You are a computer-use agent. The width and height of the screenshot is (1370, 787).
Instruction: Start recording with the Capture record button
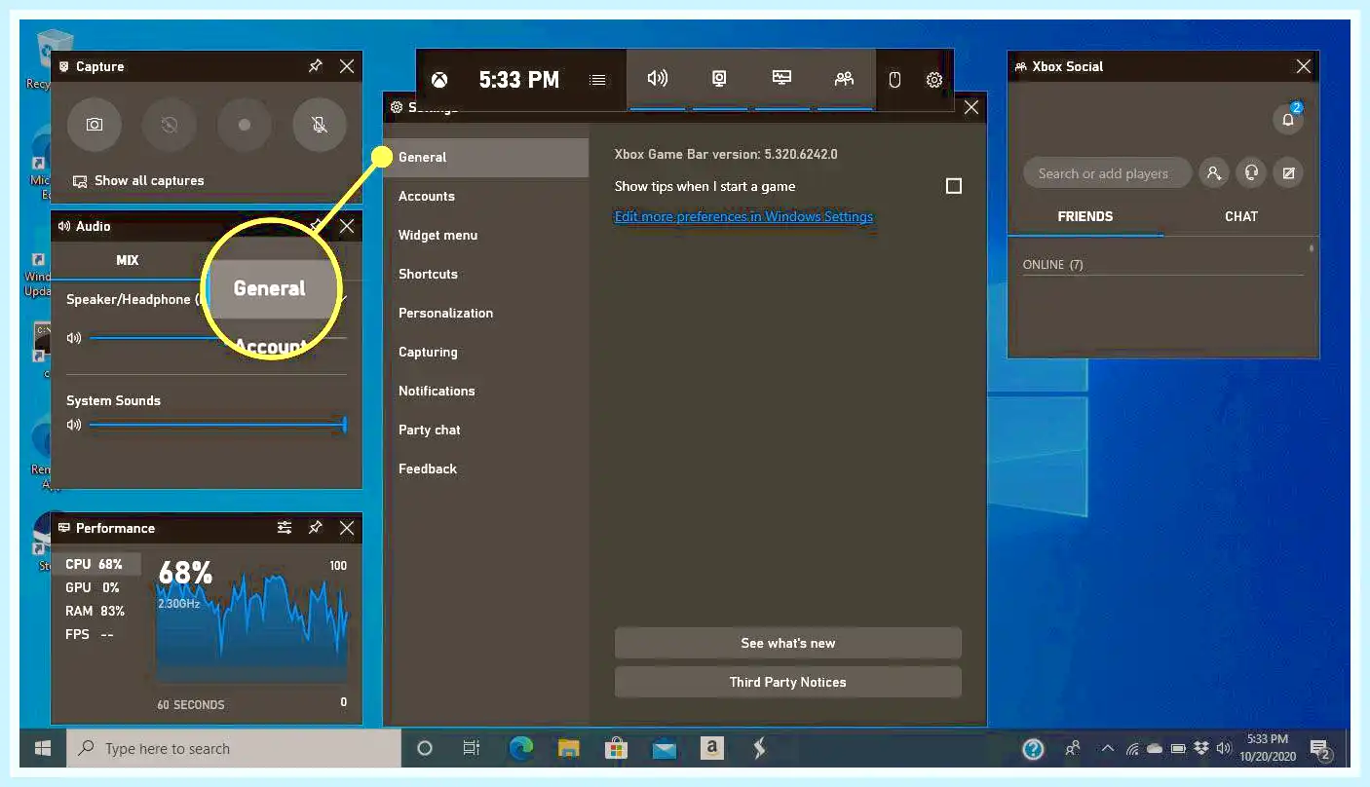pyautogui.click(x=245, y=125)
